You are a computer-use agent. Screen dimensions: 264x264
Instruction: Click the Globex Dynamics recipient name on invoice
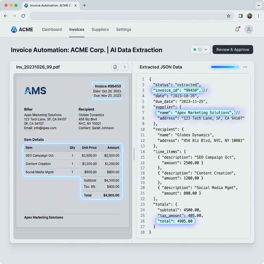coord(91,115)
